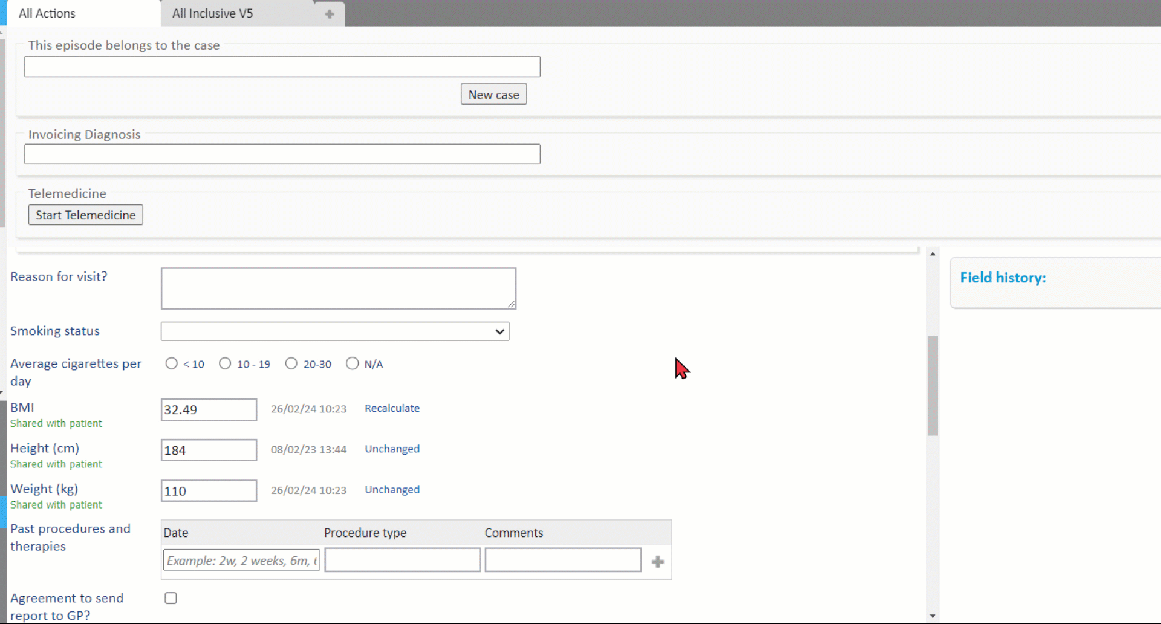1161x624 pixels.
Task: Click the plus icon to add new tab
Action: [330, 14]
